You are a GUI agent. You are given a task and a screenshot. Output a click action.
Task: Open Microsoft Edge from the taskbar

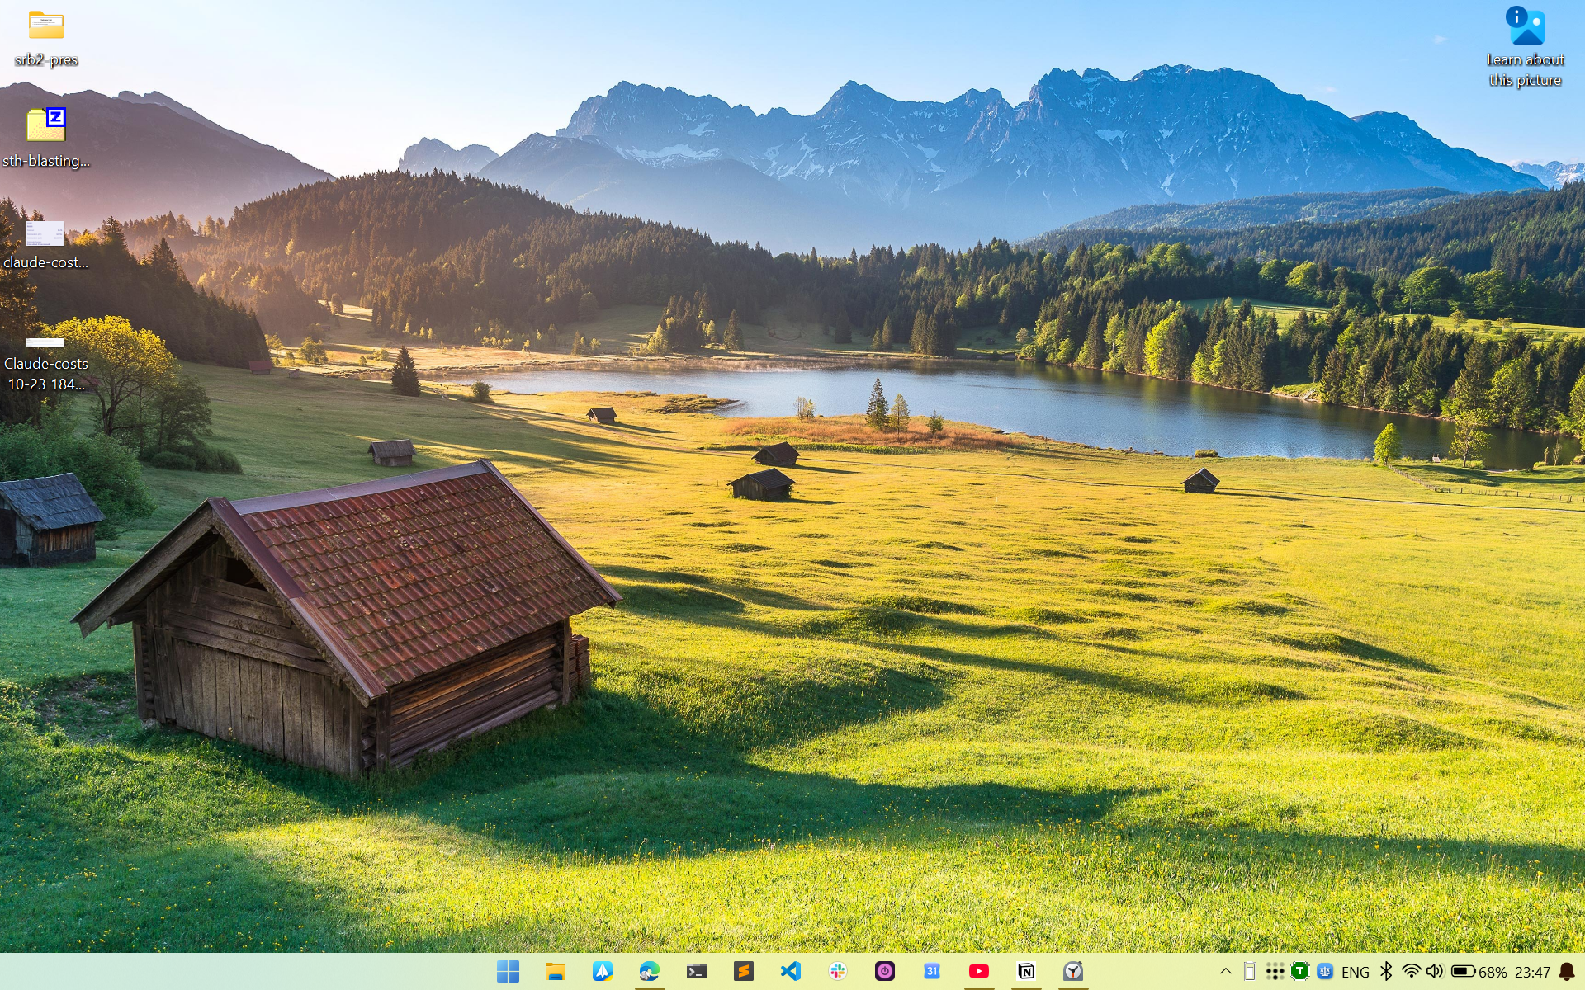(649, 971)
